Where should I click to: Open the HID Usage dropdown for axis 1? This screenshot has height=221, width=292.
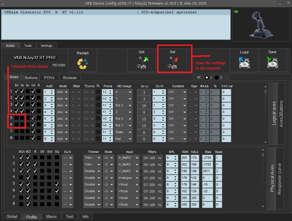click(x=124, y=91)
